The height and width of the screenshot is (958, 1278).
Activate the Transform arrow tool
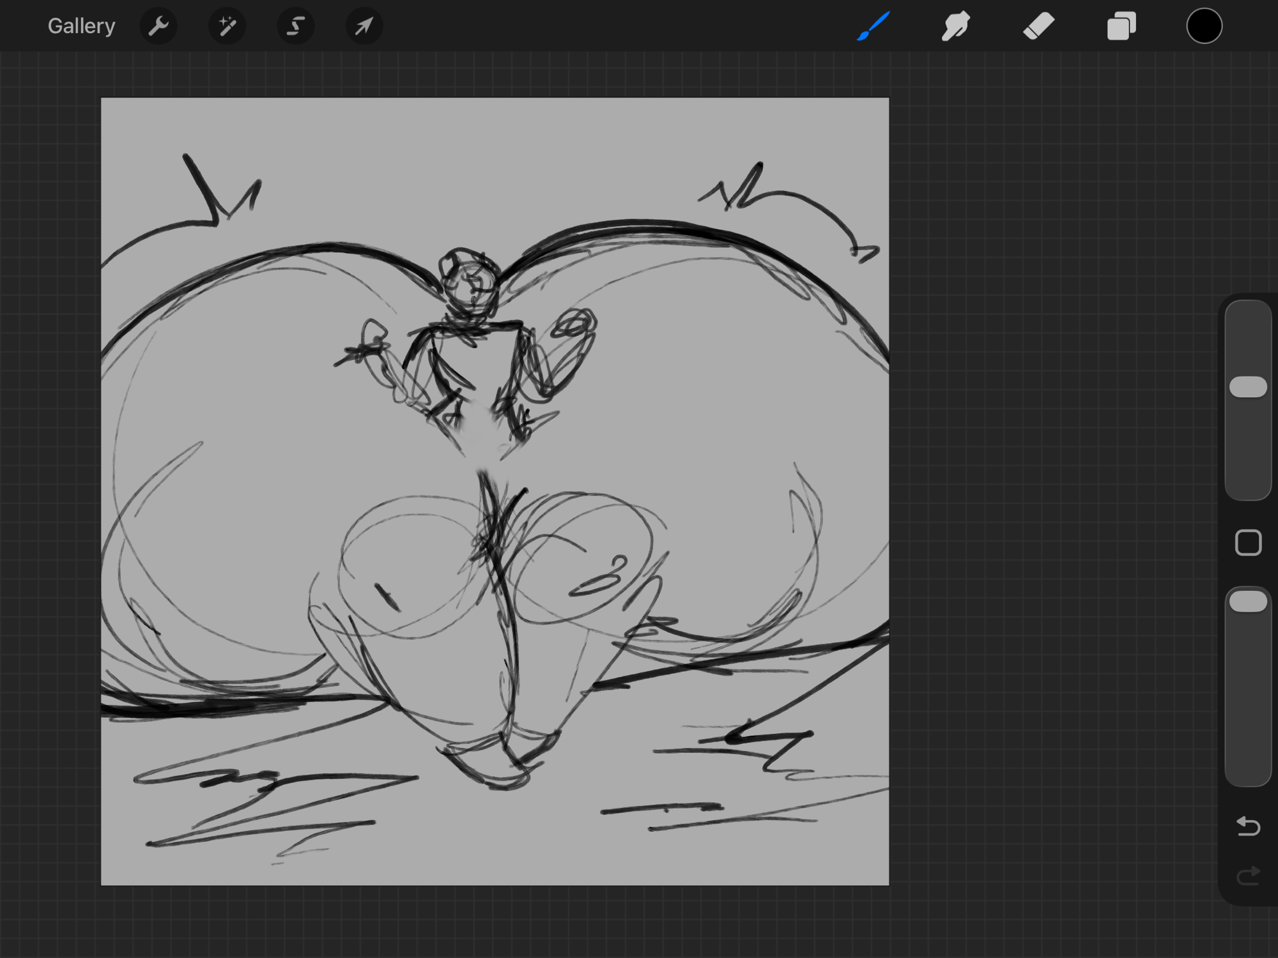(364, 26)
